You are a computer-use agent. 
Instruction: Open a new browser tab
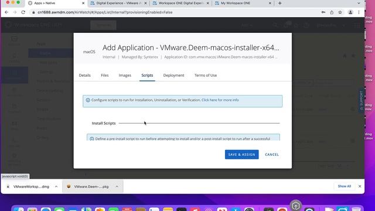point(280,3)
